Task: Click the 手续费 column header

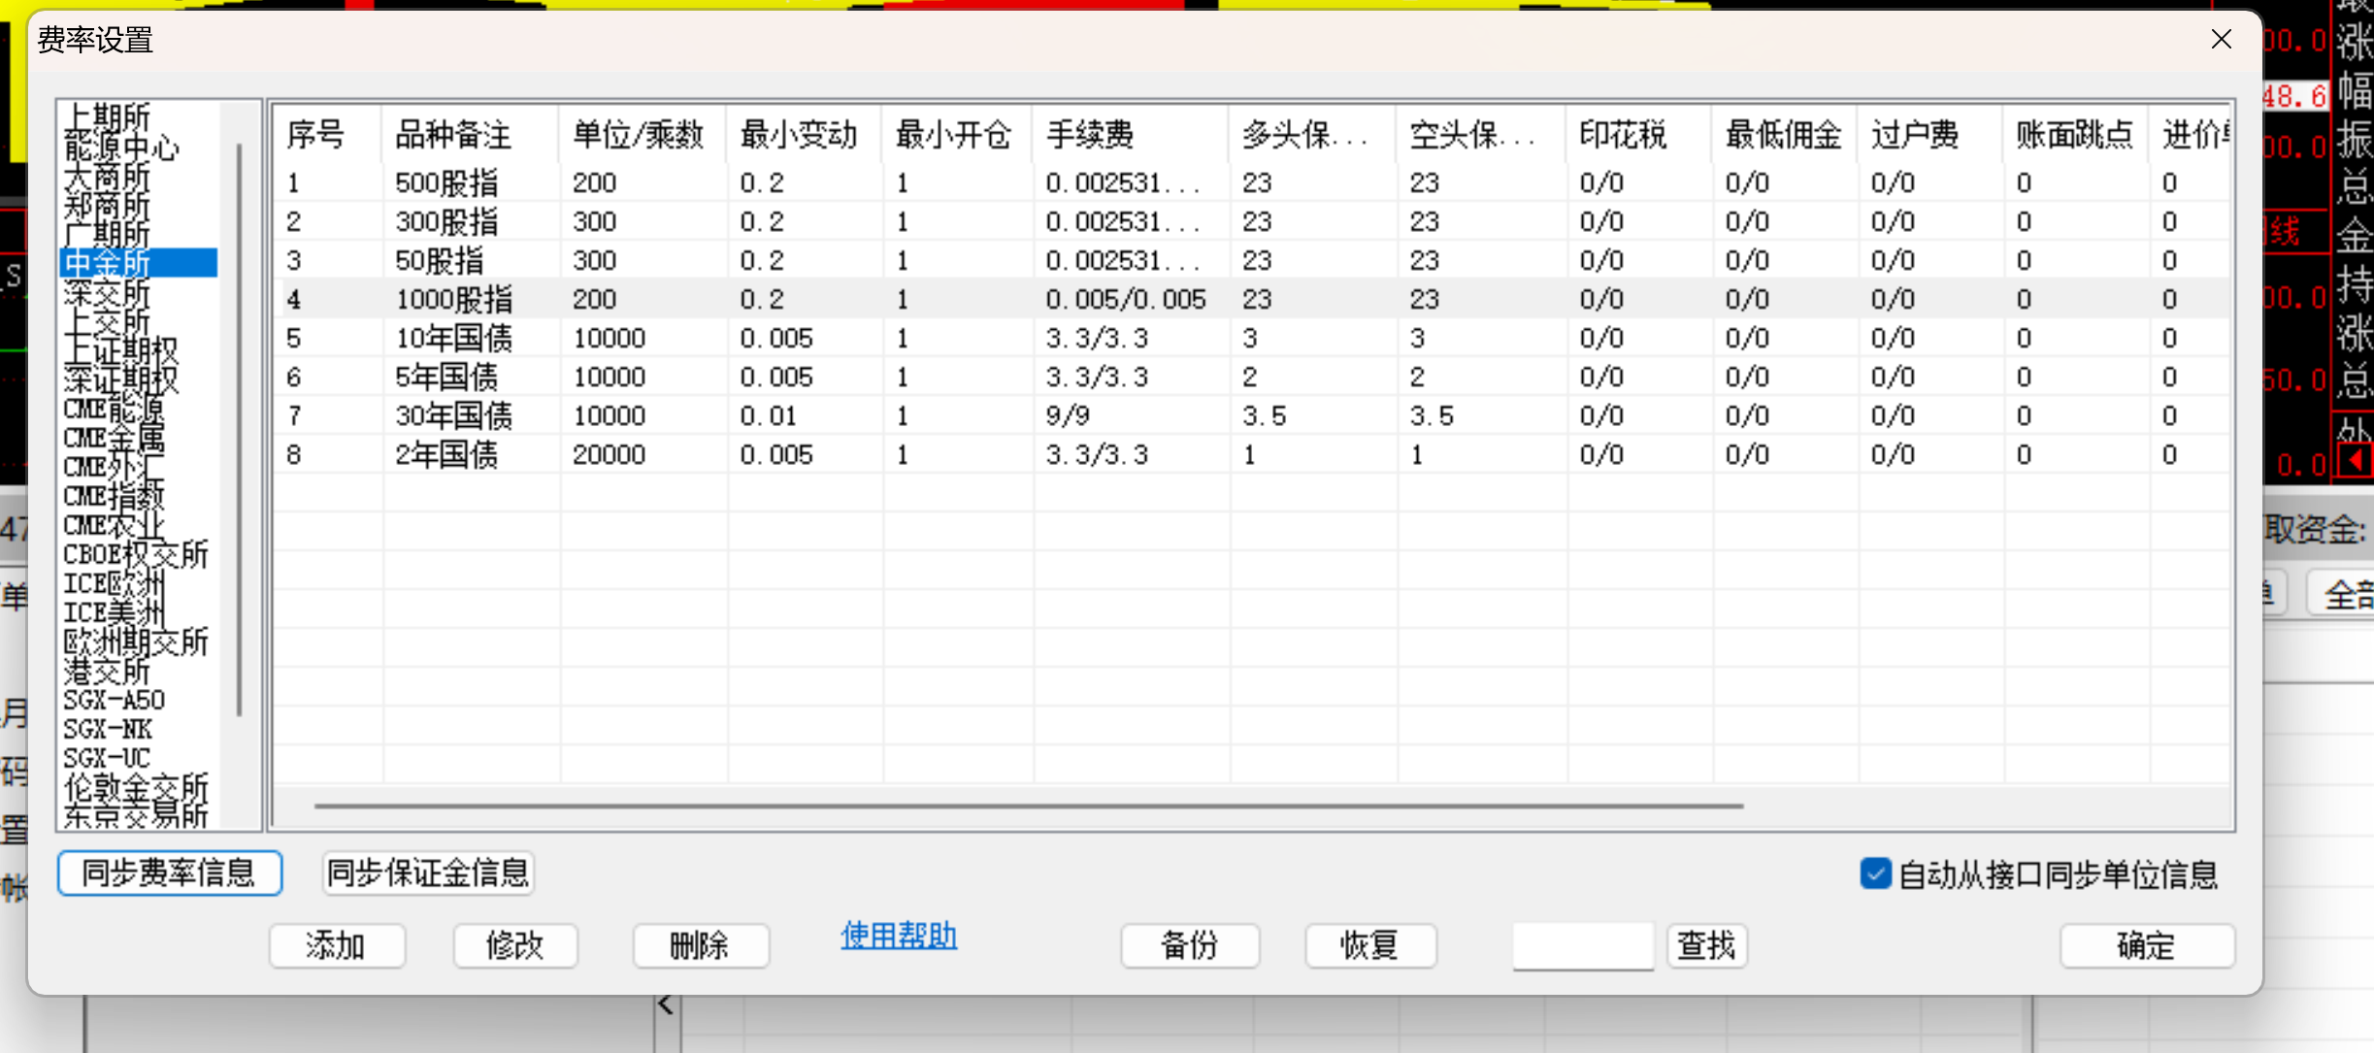Action: coord(1091,134)
